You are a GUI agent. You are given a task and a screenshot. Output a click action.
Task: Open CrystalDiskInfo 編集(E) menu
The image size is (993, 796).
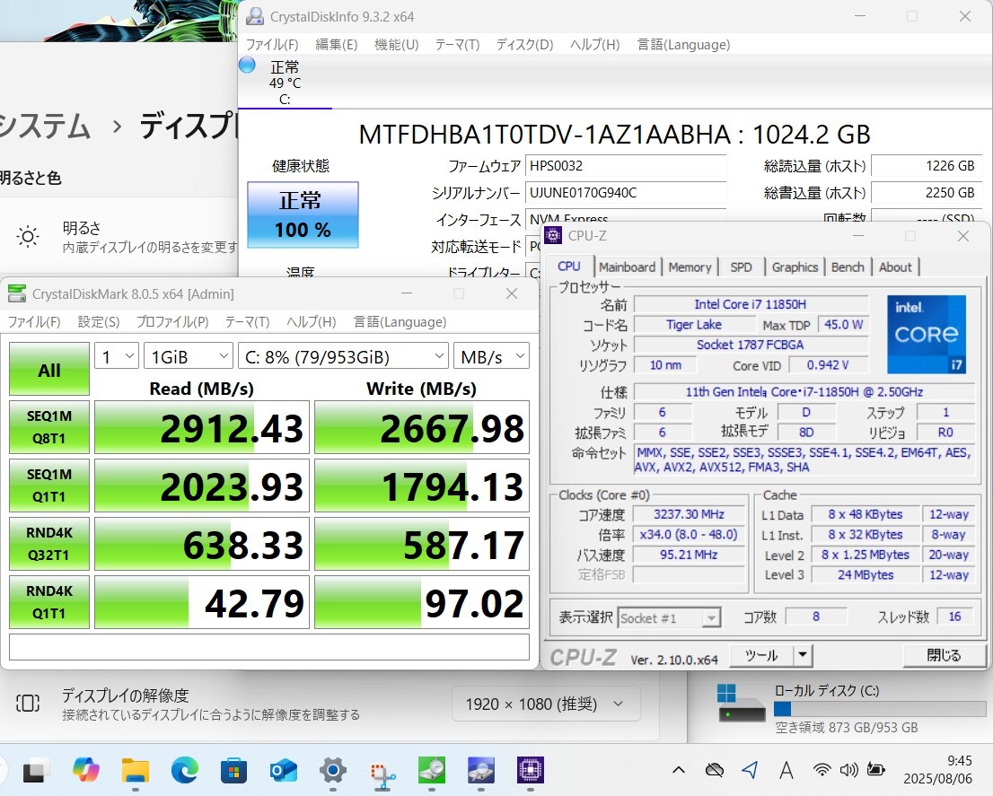[x=337, y=45]
